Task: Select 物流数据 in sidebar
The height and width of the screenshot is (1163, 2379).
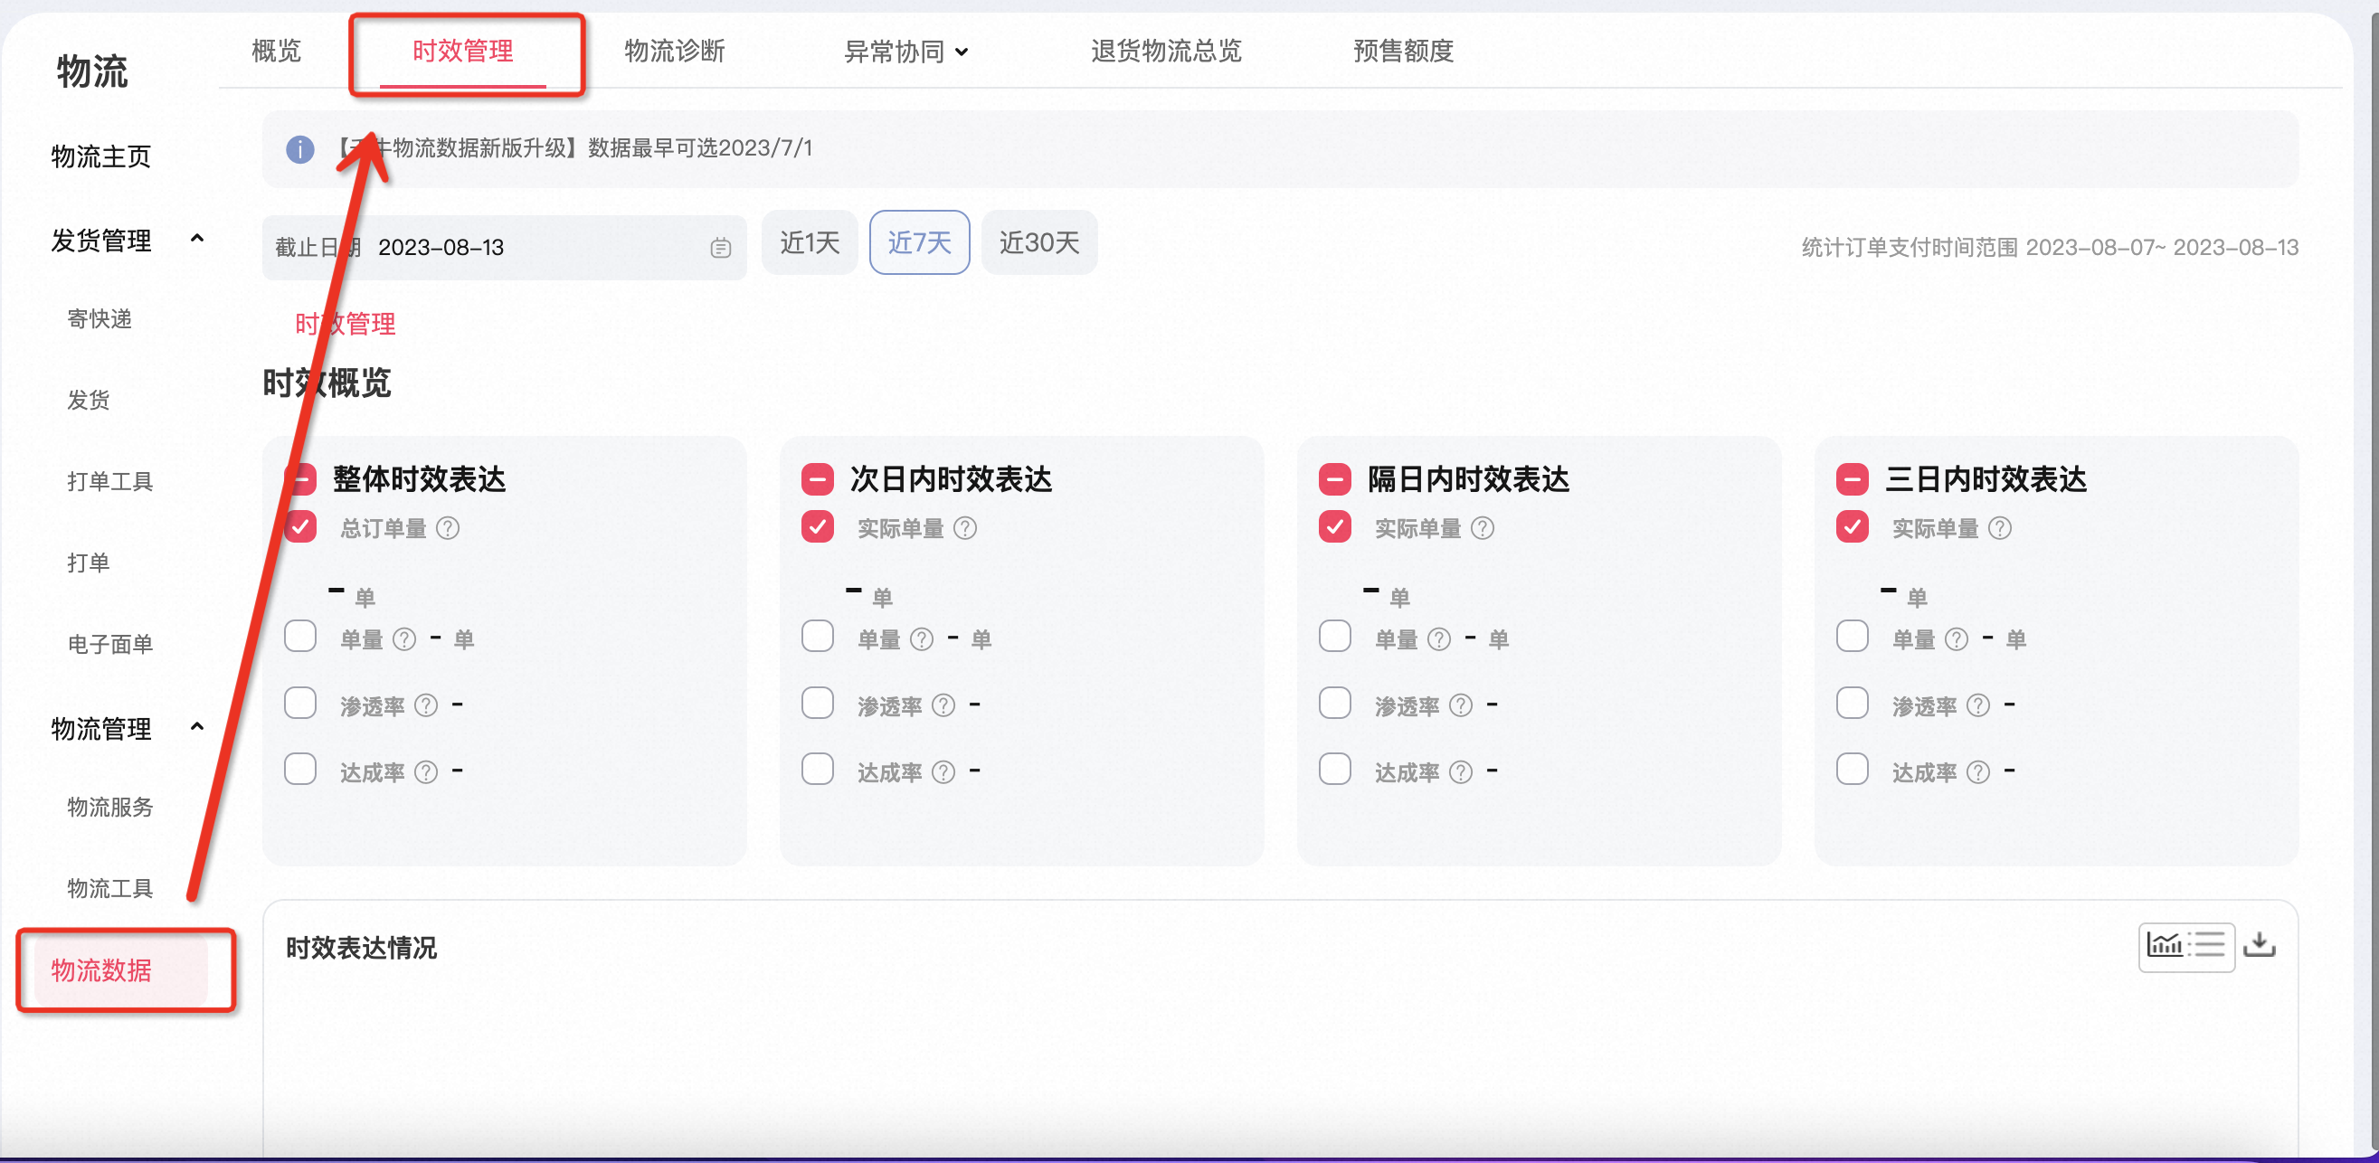Action: pyautogui.click(x=121, y=970)
